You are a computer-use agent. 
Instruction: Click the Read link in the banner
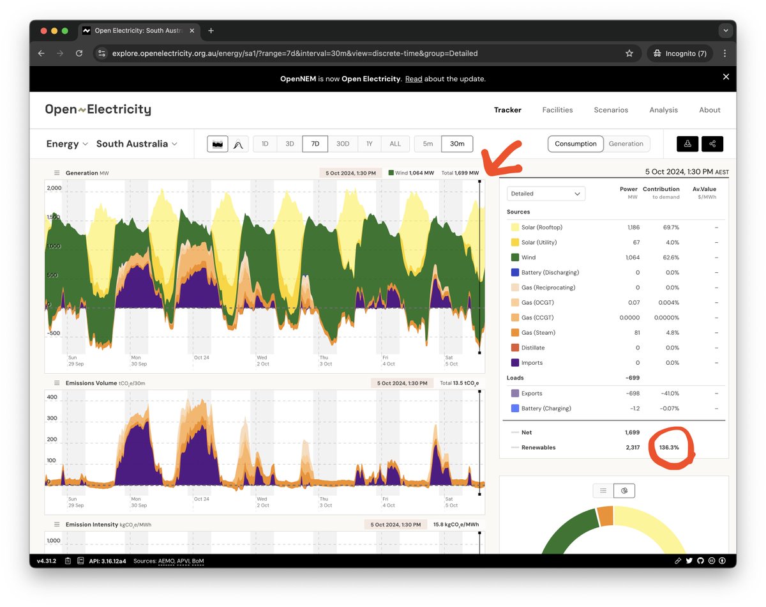414,79
